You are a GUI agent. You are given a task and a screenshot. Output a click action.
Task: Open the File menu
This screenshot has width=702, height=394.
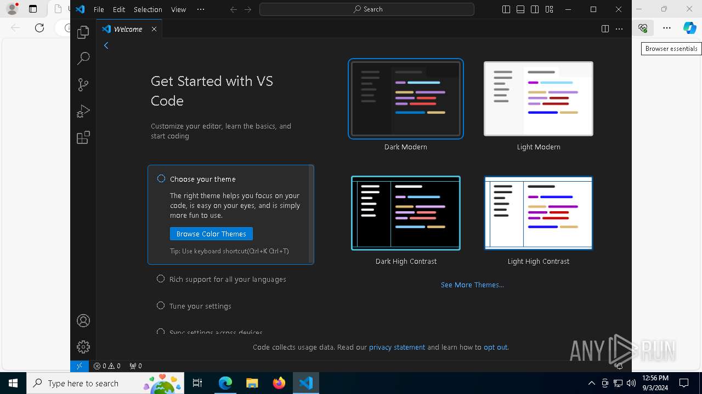[x=99, y=9]
